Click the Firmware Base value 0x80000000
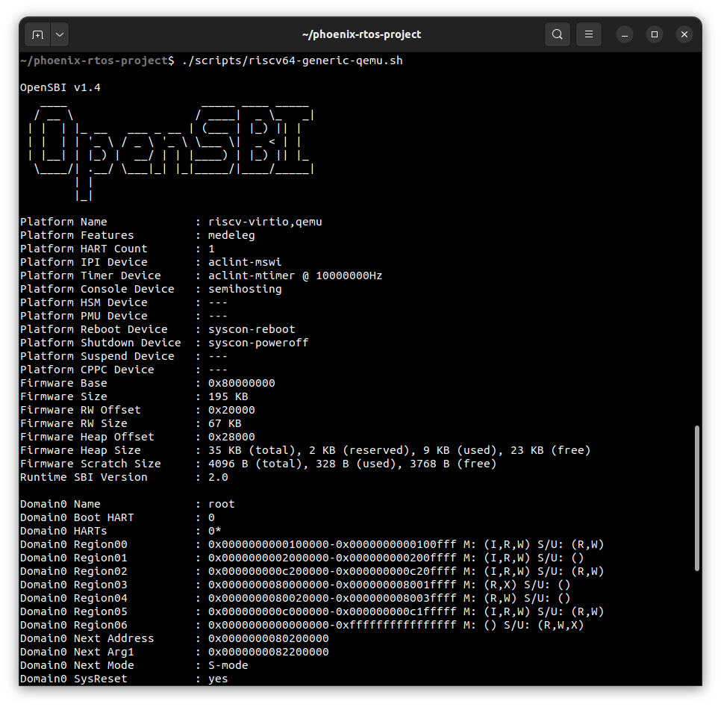Viewport: 721px width, 707px height. pos(241,383)
